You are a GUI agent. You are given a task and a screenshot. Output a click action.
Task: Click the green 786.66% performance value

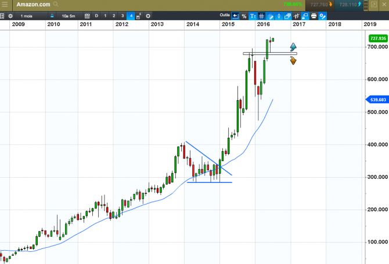click(x=293, y=5)
